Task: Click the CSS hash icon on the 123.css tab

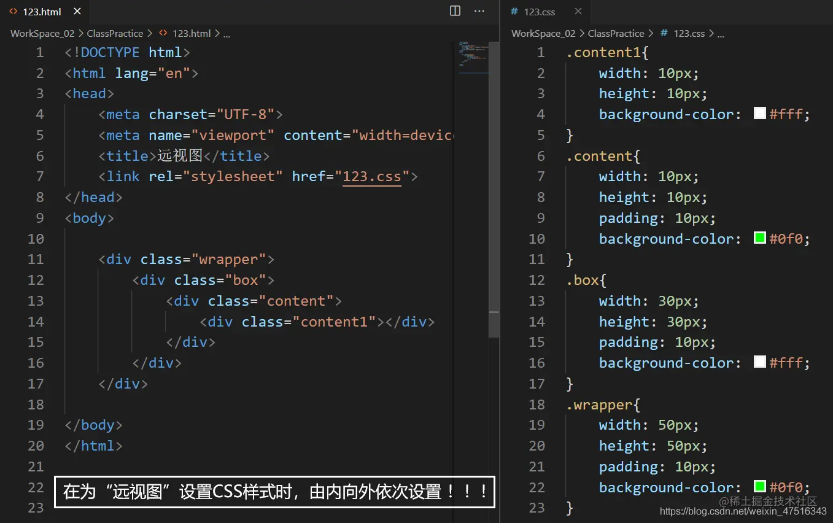Action: [x=514, y=12]
